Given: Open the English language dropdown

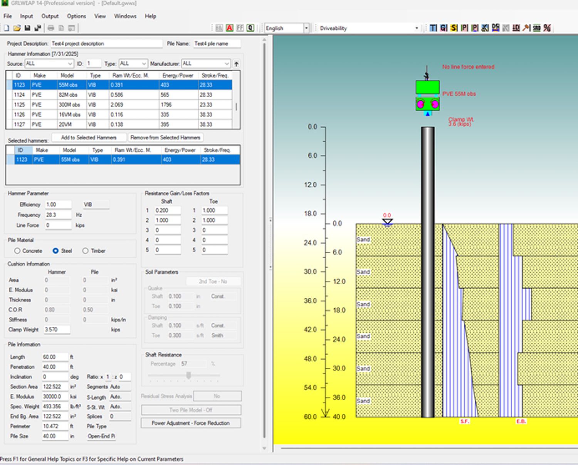Looking at the screenshot, I should [306, 28].
